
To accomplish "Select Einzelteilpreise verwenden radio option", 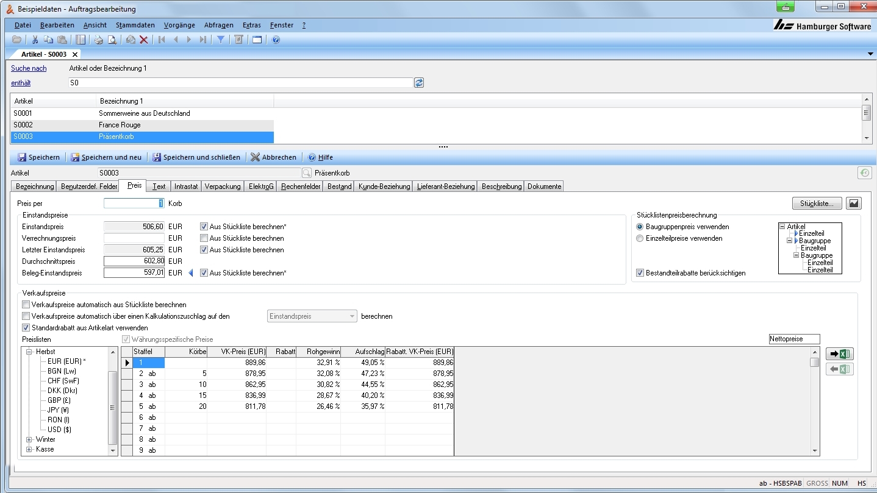I will click(640, 238).
